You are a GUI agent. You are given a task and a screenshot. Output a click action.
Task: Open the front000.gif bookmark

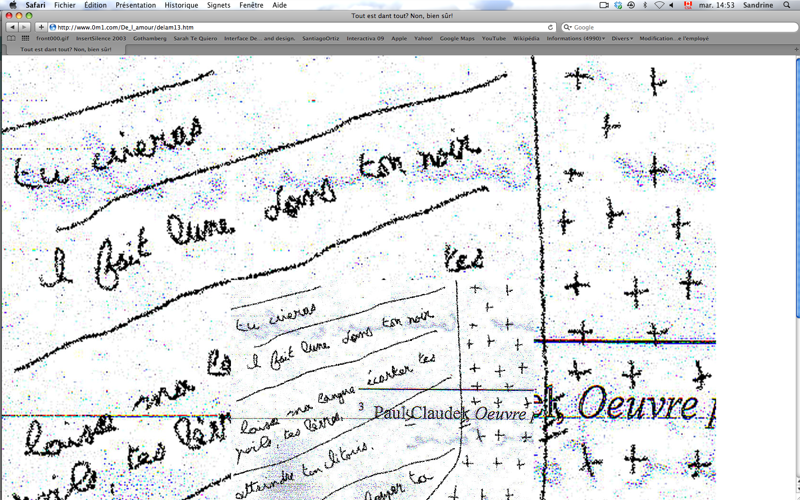pos(52,39)
